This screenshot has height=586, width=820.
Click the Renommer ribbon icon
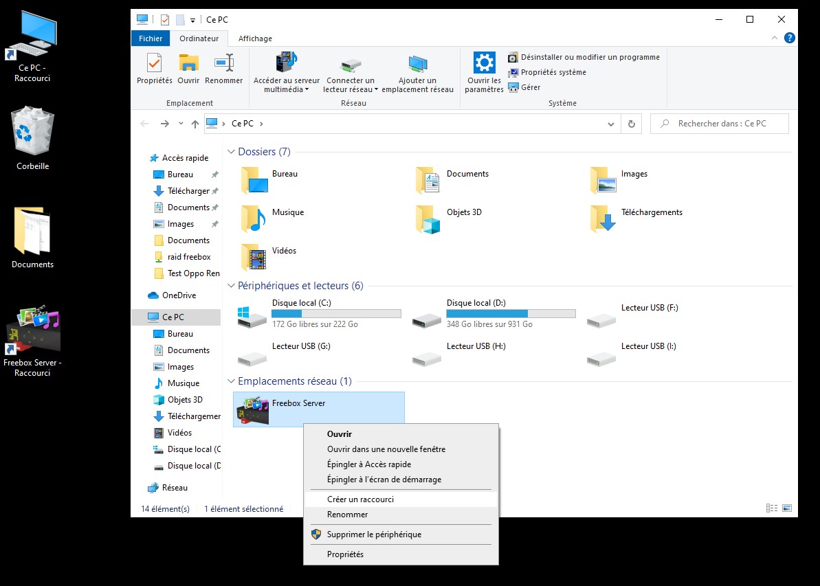pyautogui.click(x=223, y=63)
